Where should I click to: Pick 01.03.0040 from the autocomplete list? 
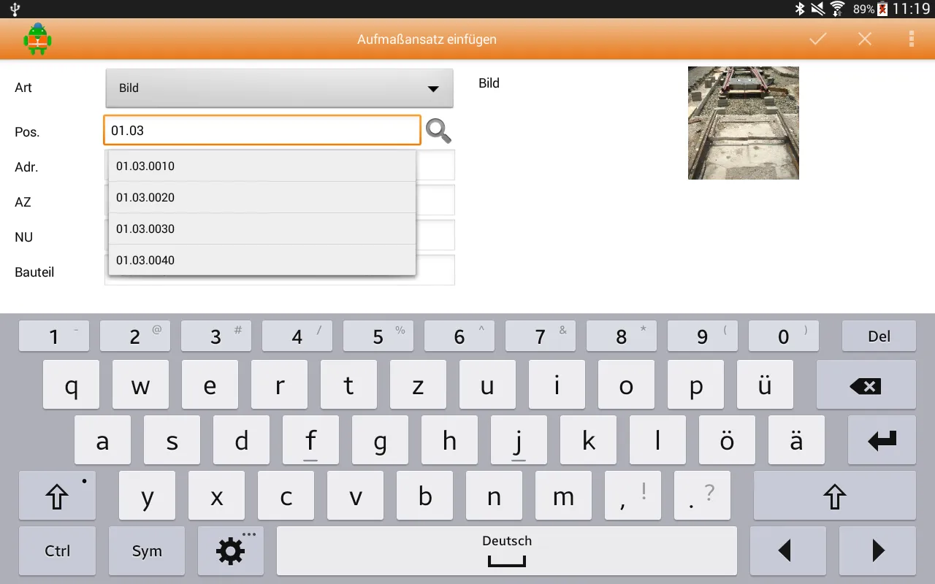262,261
